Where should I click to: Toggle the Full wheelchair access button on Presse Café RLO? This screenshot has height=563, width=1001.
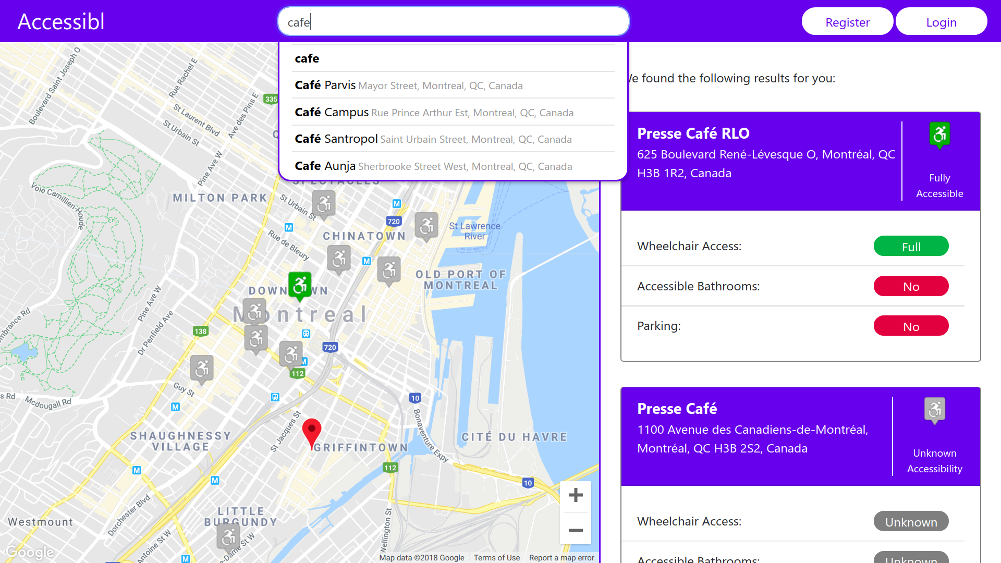pos(911,246)
